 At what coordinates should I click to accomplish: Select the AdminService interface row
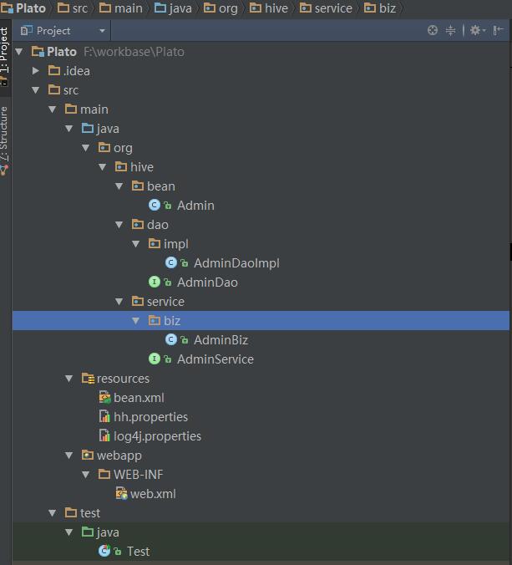click(x=215, y=359)
